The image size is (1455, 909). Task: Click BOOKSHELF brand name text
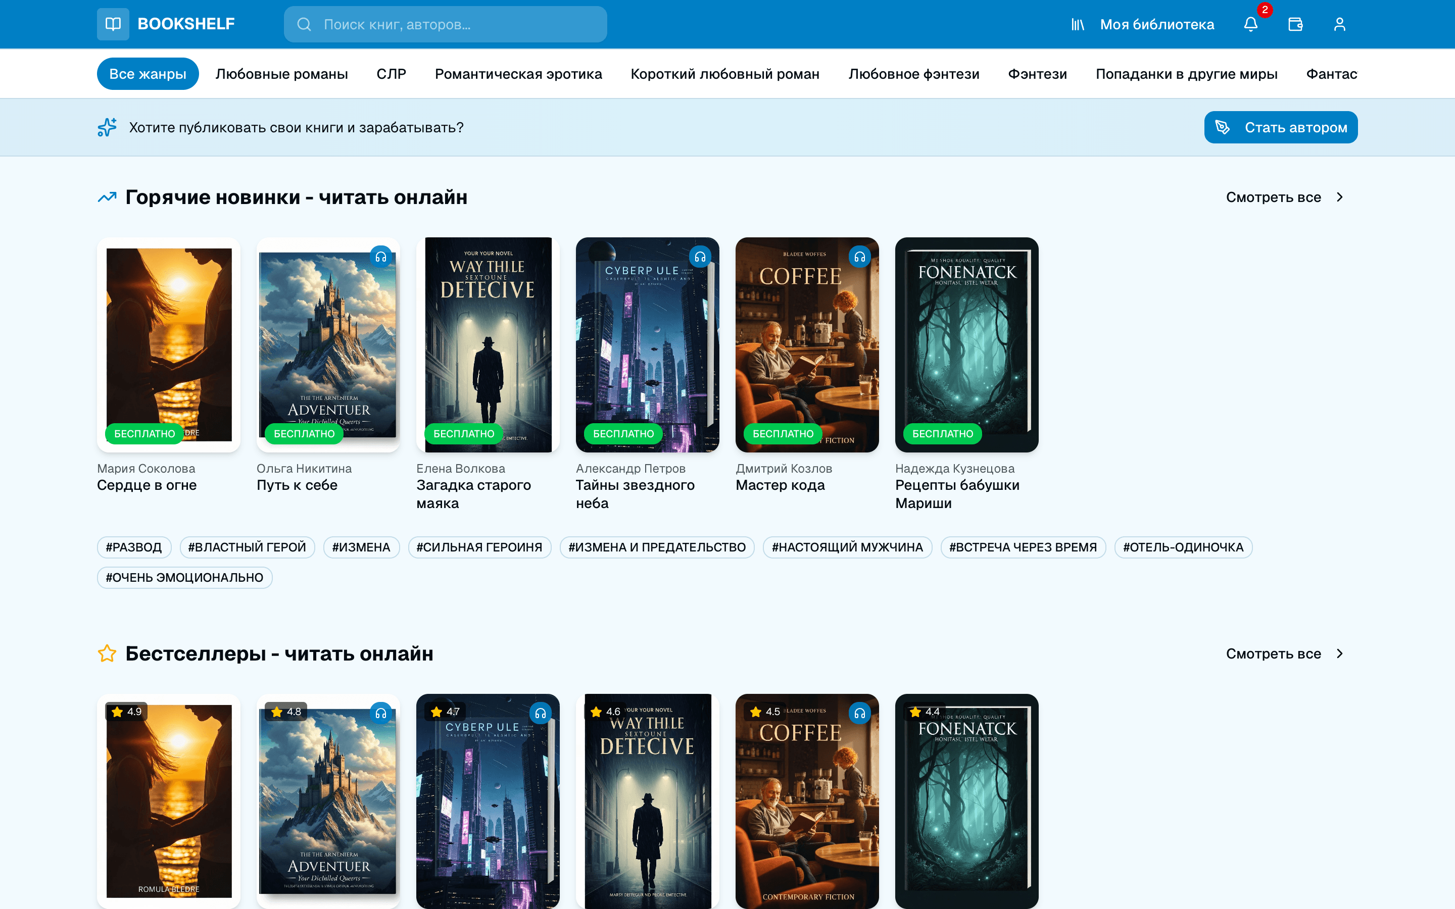coord(186,24)
